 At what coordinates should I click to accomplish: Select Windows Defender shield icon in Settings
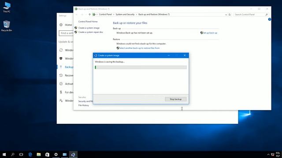point(61,58)
